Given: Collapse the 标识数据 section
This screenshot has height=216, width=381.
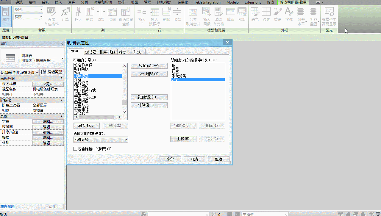Looking at the screenshot, I should 62,79.
